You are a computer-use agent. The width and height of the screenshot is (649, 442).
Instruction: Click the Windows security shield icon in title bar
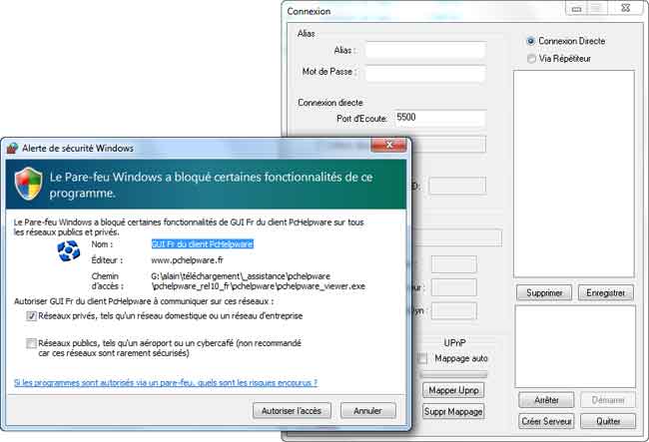[12, 148]
